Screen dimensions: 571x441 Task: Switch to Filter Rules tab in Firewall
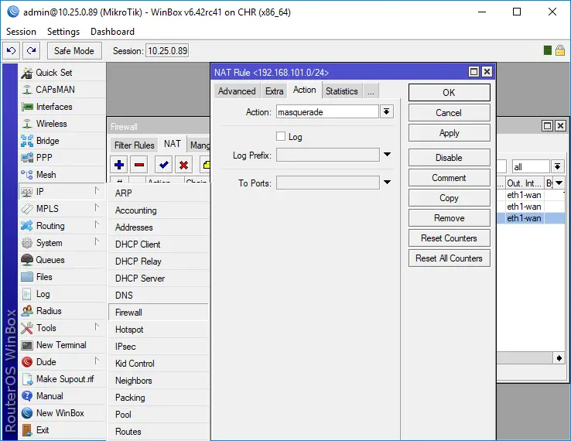[135, 145]
